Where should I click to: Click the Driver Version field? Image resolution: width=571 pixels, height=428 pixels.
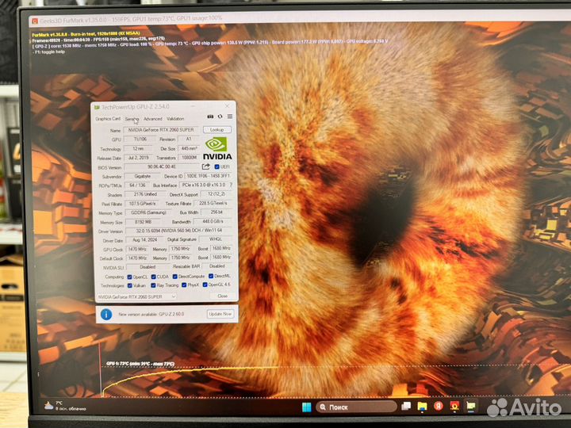(178, 231)
